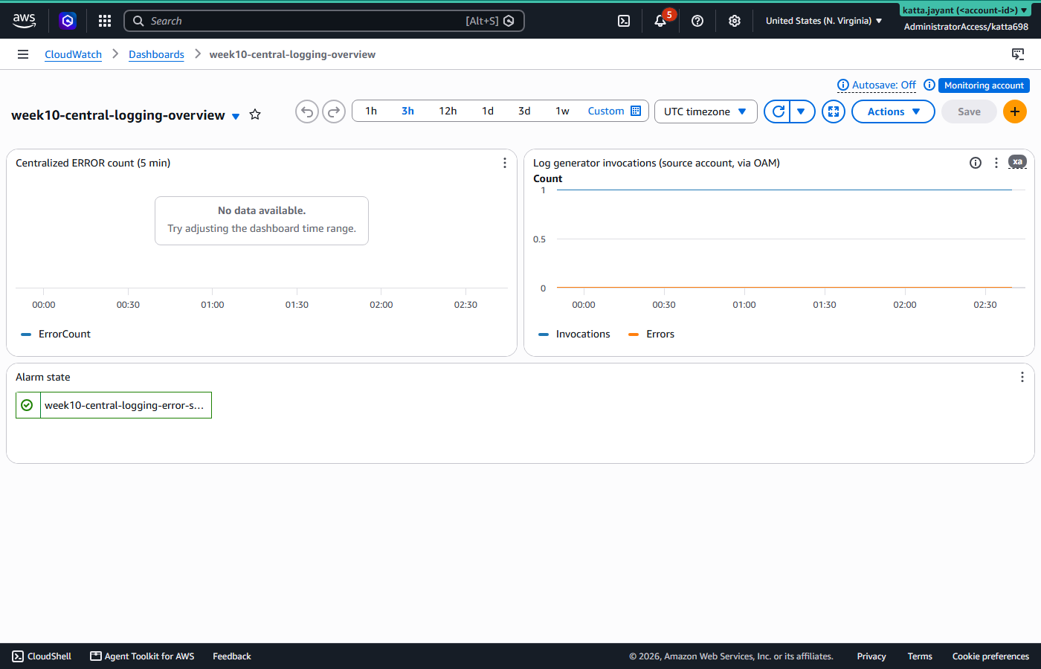The height and width of the screenshot is (669, 1041).
Task: Open the Actions menu
Action: pyautogui.click(x=893, y=111)
